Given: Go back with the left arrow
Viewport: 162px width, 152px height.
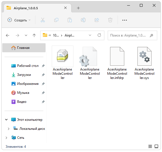Looking at the screenshot, I should pos(8,35).
